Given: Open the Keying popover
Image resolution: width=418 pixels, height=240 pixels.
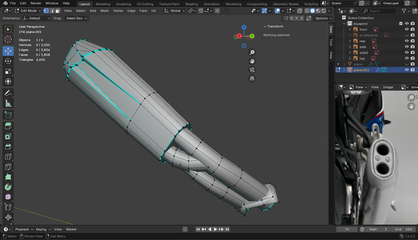Looking at the screenshot, I should [x=43, y=229].
